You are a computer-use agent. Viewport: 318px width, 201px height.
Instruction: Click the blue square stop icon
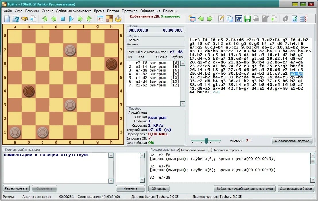[x=63, y=19]
